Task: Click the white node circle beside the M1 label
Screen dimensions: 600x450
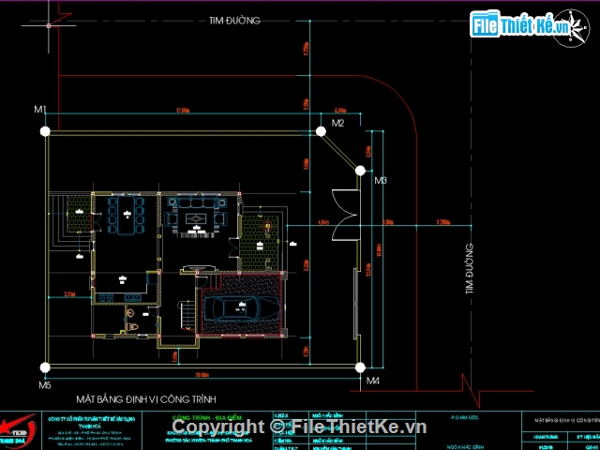Action: click(x=45, y=131)
